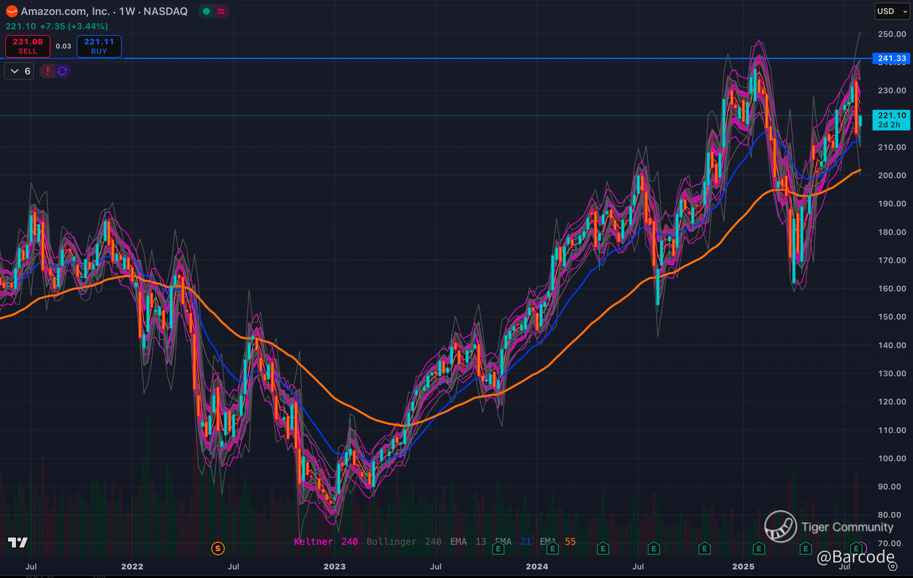This screenshot has height=578, width=913.
Task: Click the purple indicator refresh icon
Action: click(63, 71)
